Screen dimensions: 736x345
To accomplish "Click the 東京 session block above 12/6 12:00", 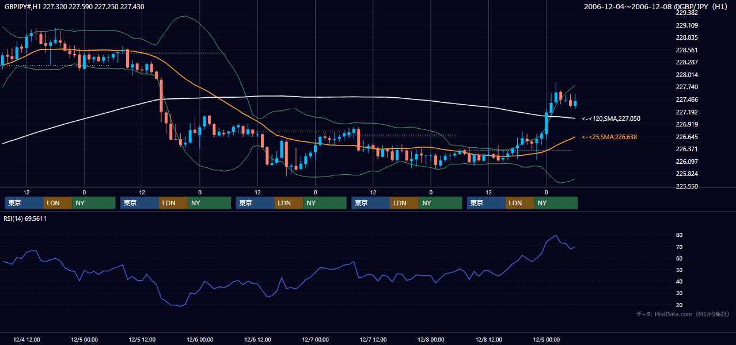I will pos(255,203).
